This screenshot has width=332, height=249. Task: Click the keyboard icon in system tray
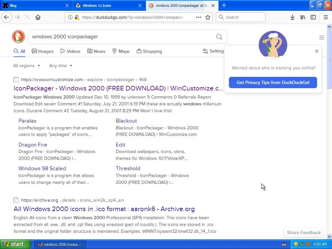pos(284,244)
